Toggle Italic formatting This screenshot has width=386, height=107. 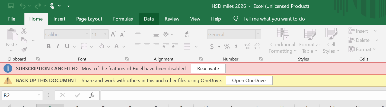[x=58, y=46]
